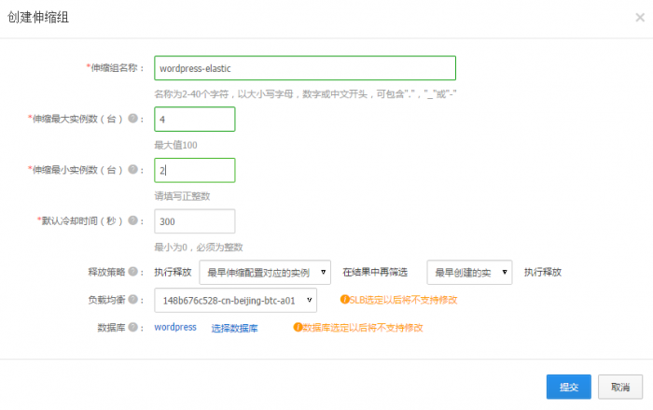Close the 创建伸缩组 dialog with X
Image resolution: width=653 pixels, height=410 pixels.
tap(638, 18)
